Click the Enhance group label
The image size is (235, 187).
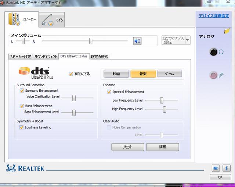(x=109, y=85)
